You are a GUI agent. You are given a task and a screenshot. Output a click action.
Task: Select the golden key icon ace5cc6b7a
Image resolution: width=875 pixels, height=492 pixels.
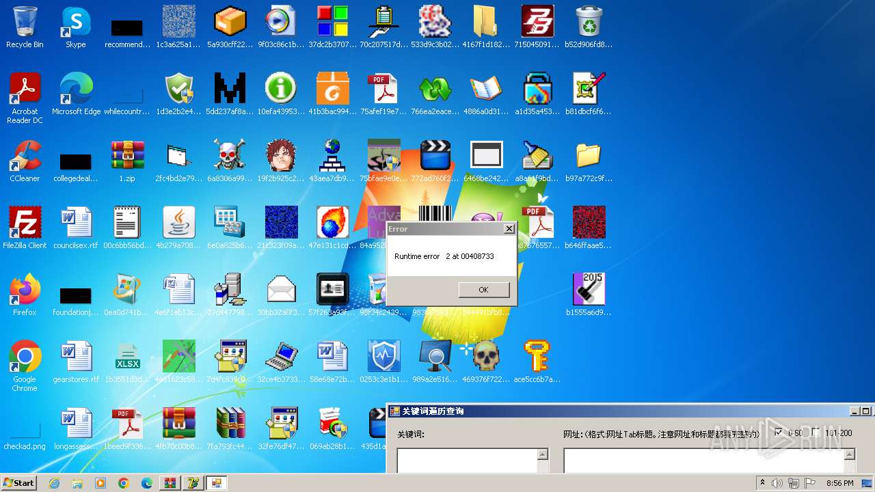[x=537, y=362]
